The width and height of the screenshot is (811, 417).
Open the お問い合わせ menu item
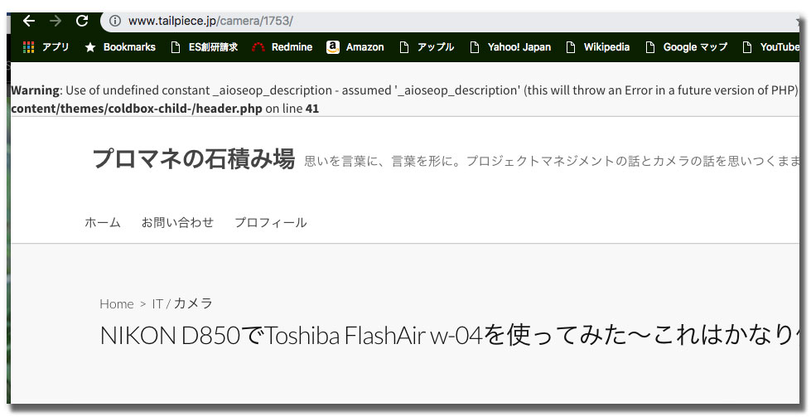coord(177,222)
